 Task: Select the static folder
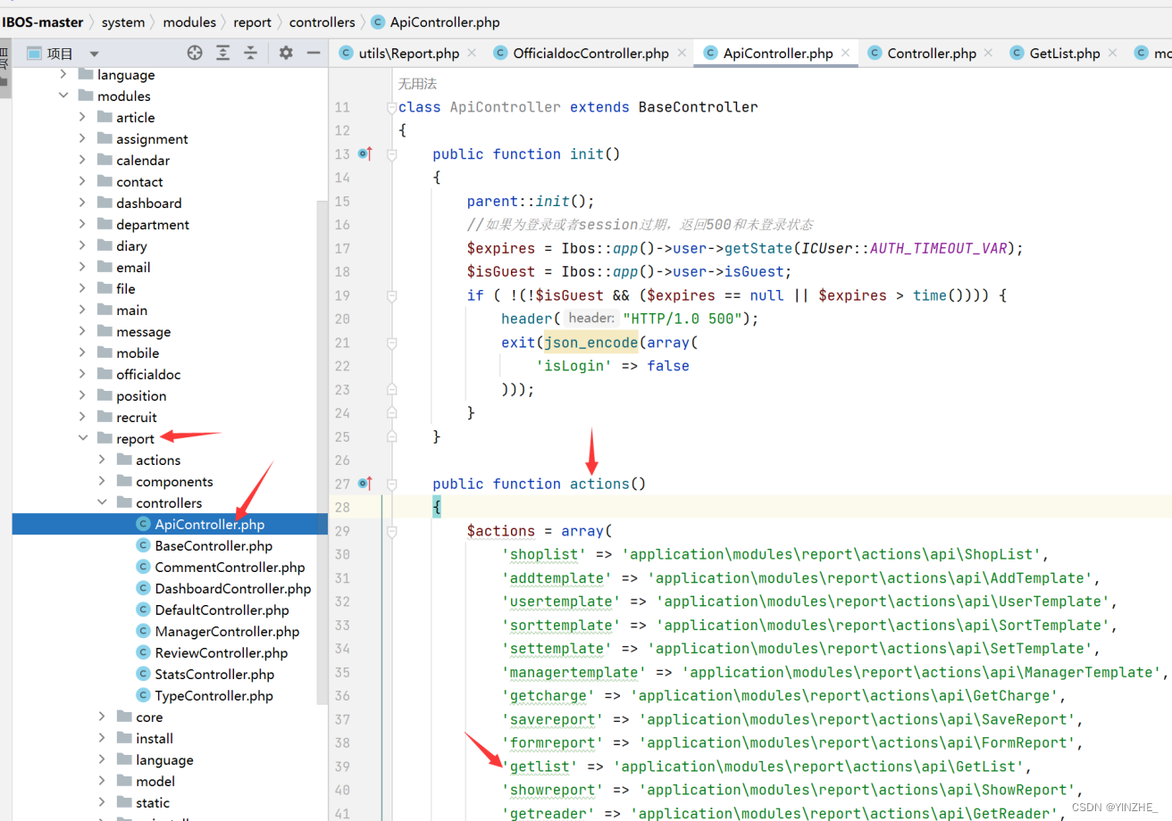pyautogui.click(x=152, y=803)
